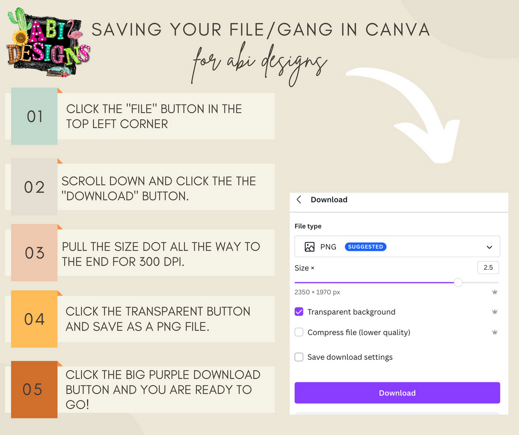This screenshot has width=519, height=435.
Task: Open the File type dropdown chevron
Action: pyautogui.click(x=489, y=247)
